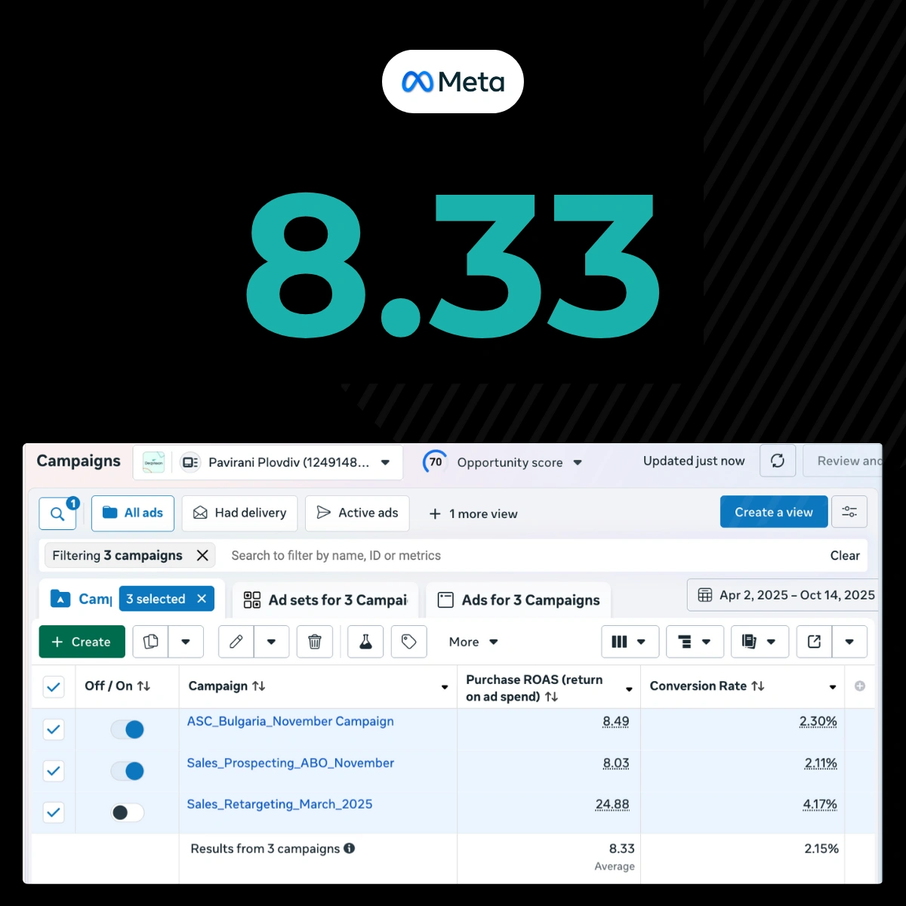The image size is (906, 906).
Task: Remove the Filtering 3 campaigns filter
Action: pyautogui.click(x=202, y=556)
